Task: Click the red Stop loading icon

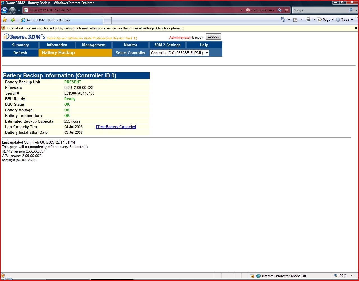Action: (286, 10)
